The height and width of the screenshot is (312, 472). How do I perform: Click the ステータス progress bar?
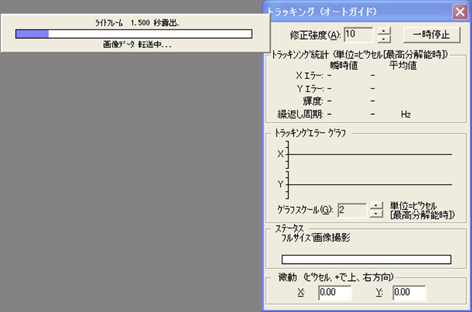pyautogui.click(x=366, y=259)
